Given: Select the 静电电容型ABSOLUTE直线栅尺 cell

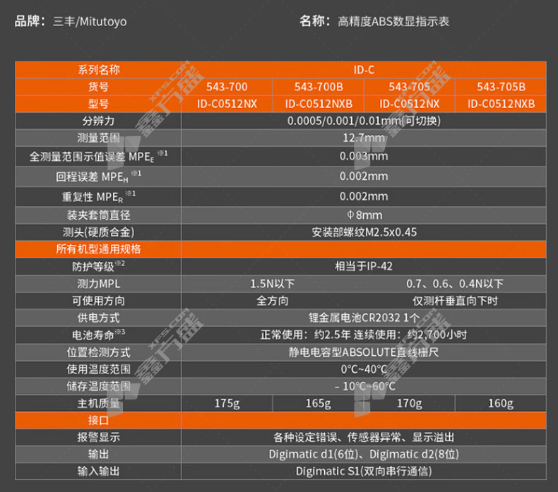Looking at the screenshot, I should point(364,352).
